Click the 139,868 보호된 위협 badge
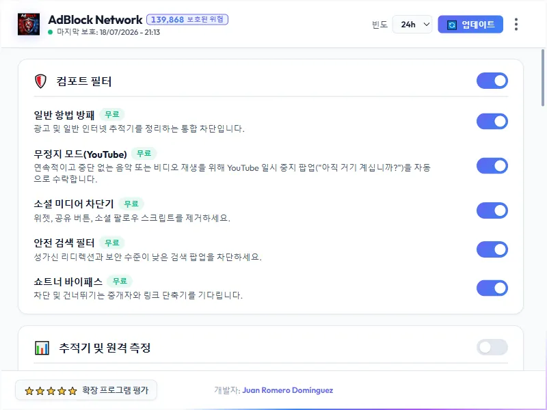 click(x=187, y=20)
